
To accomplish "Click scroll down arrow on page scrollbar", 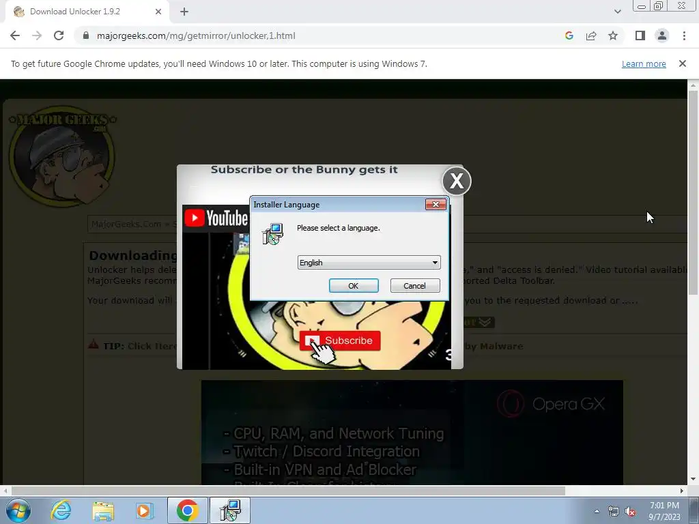I will click(x=693, y=480).
